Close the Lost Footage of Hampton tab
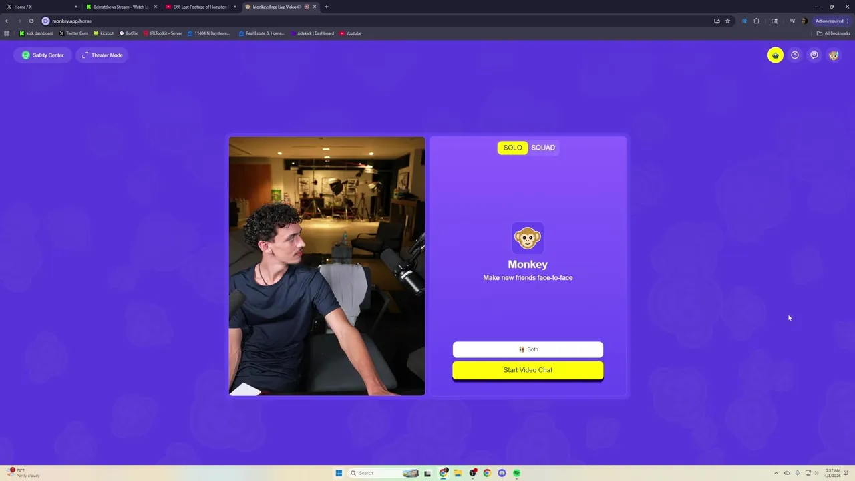855x481 pixels. (235, 7)
